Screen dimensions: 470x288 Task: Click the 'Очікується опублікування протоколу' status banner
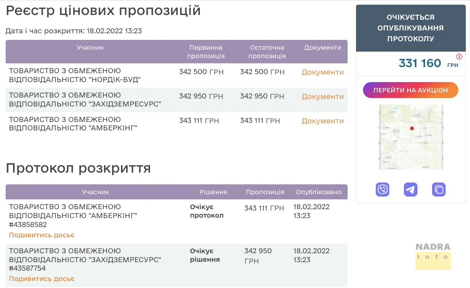coord(410,28)
